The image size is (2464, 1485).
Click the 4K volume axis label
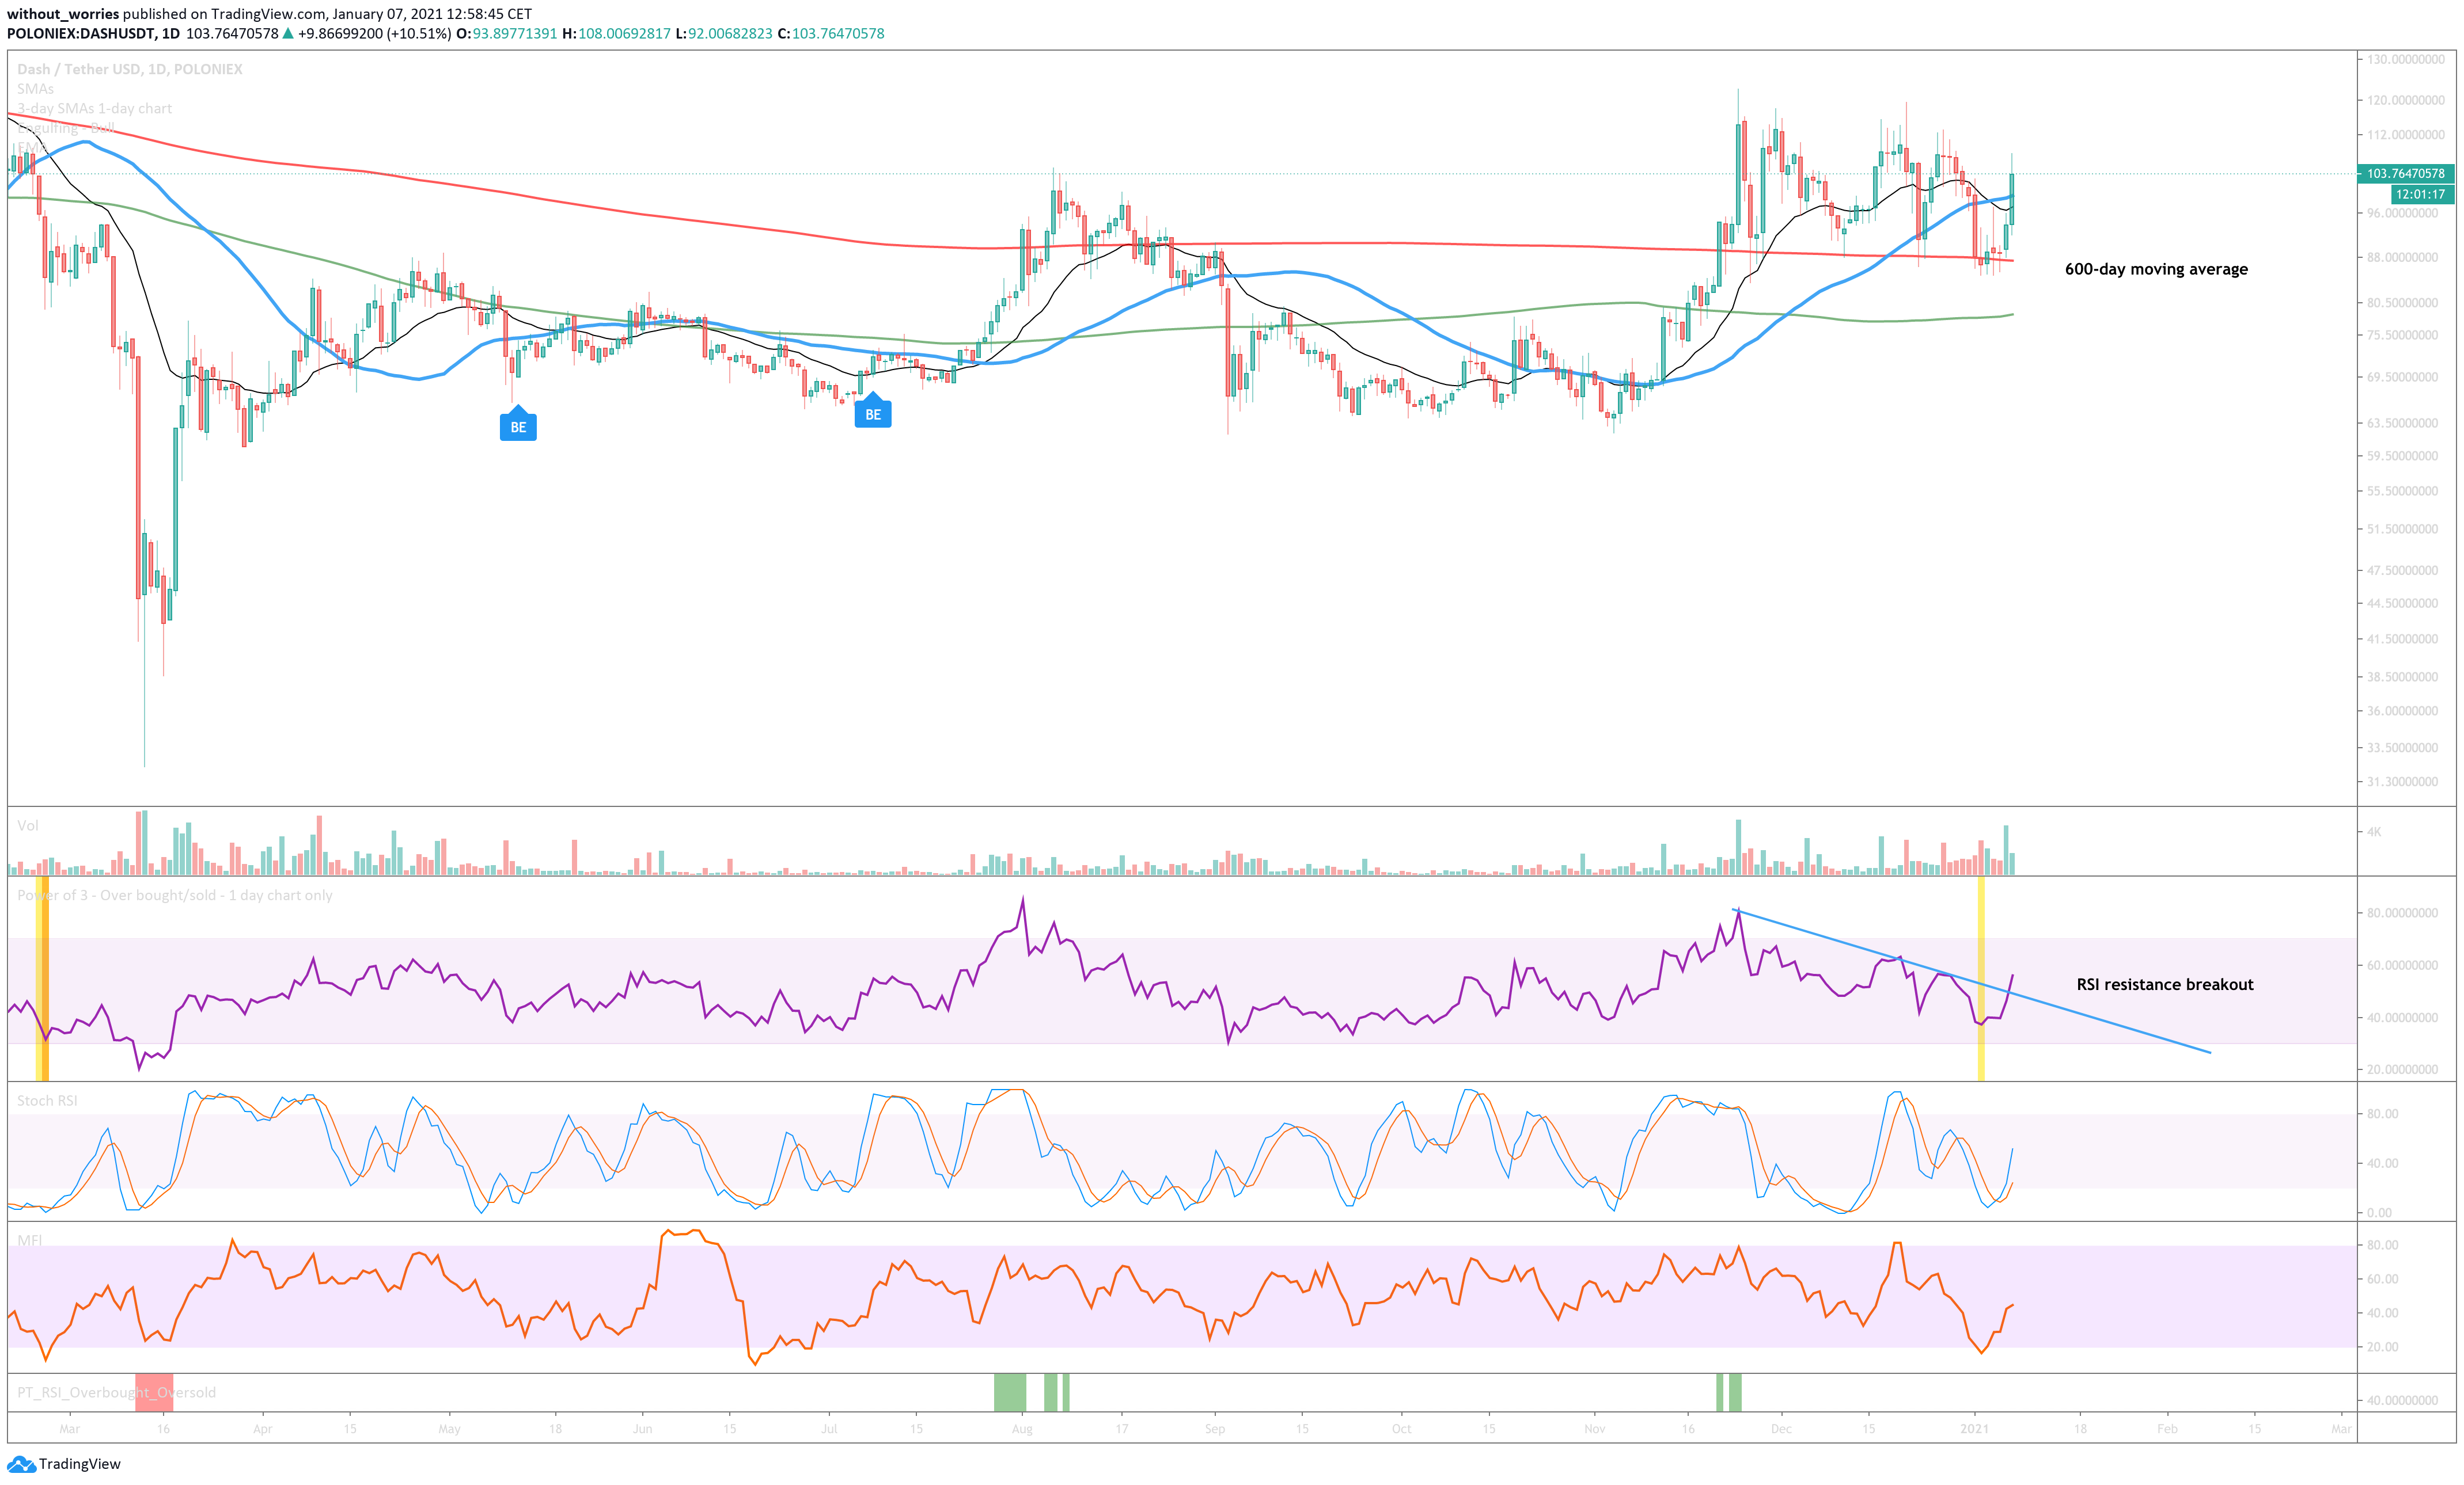2374,832
